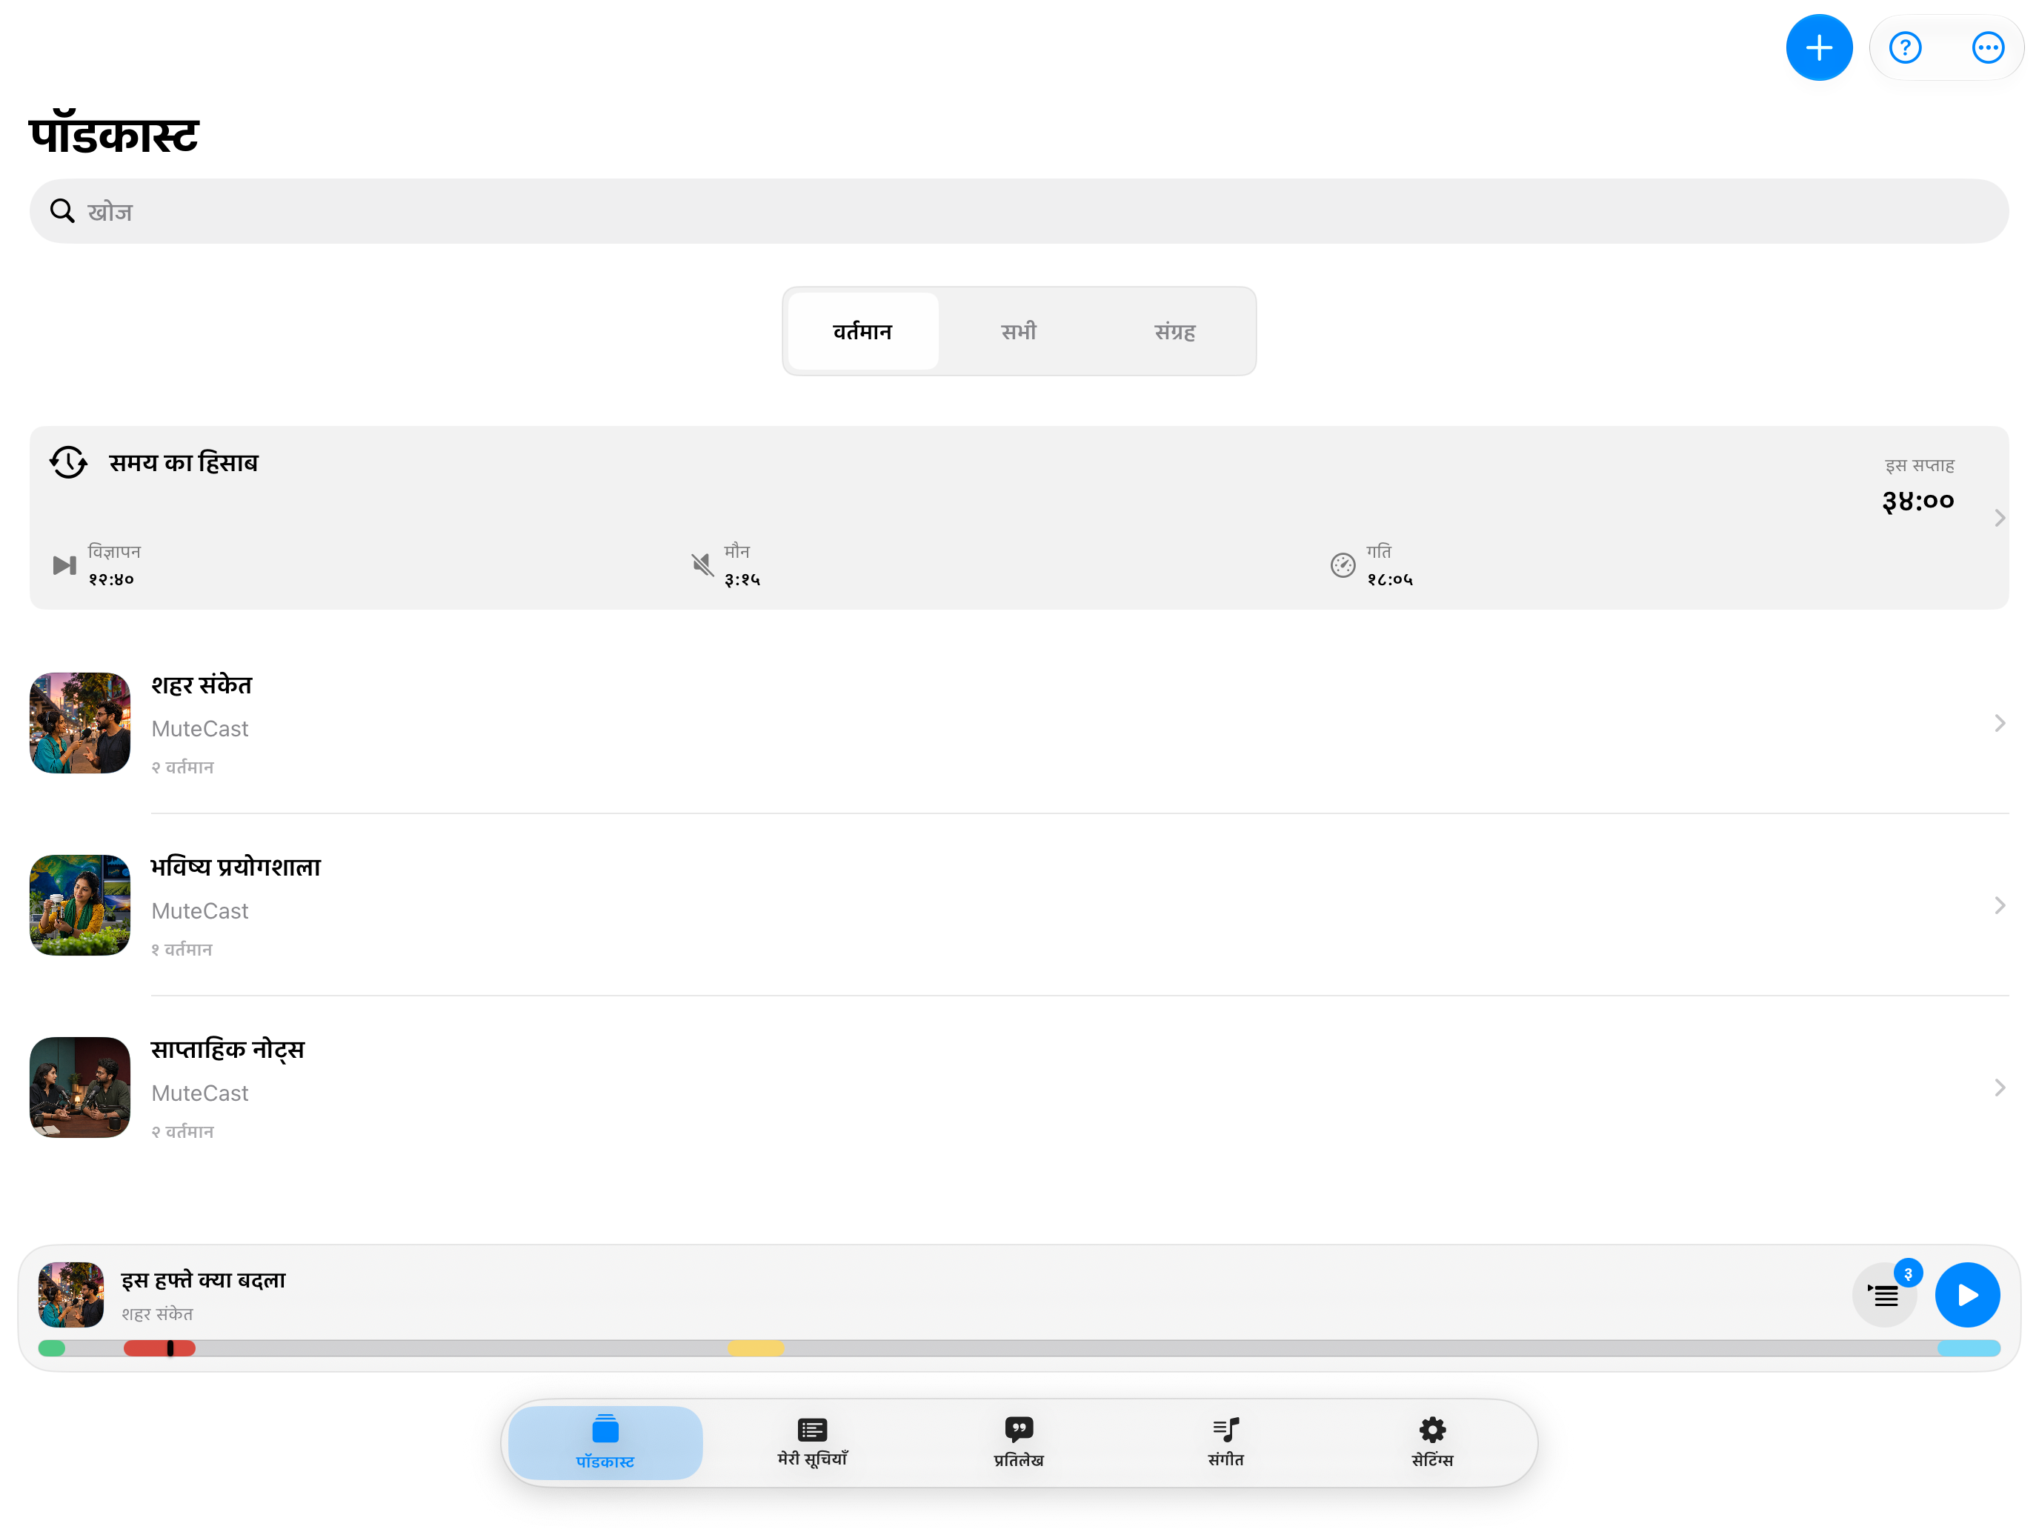Click the शहर संकेत podcast title
2039x1529 pixels.
pyautogui.click(x=202, y=684)
